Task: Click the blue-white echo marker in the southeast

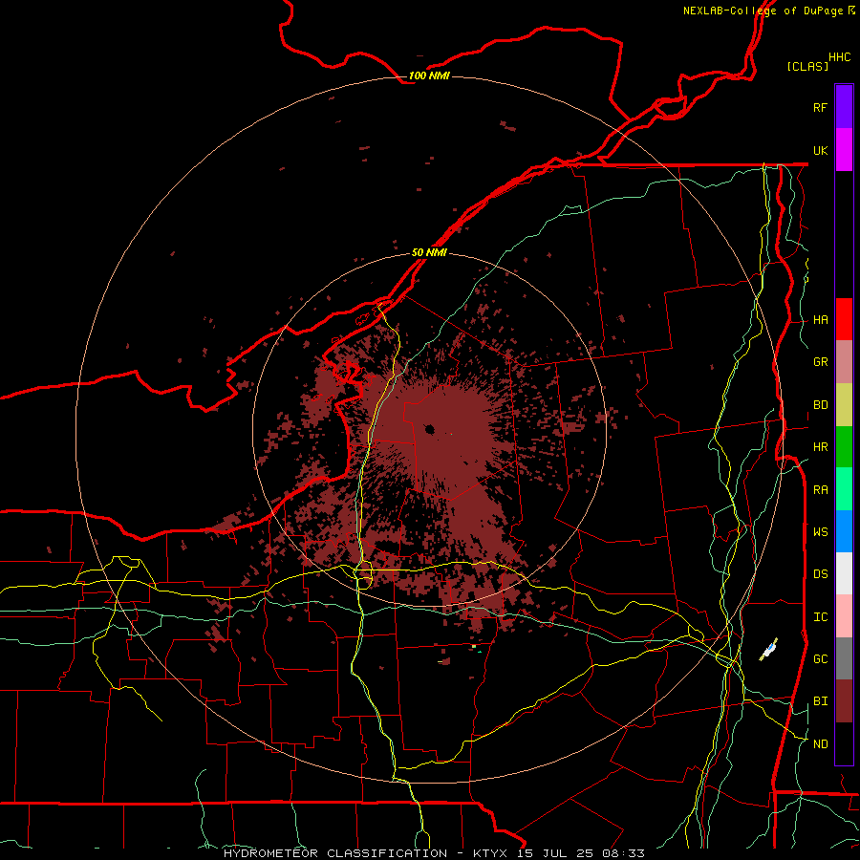Action: click(x=769, y=650)
